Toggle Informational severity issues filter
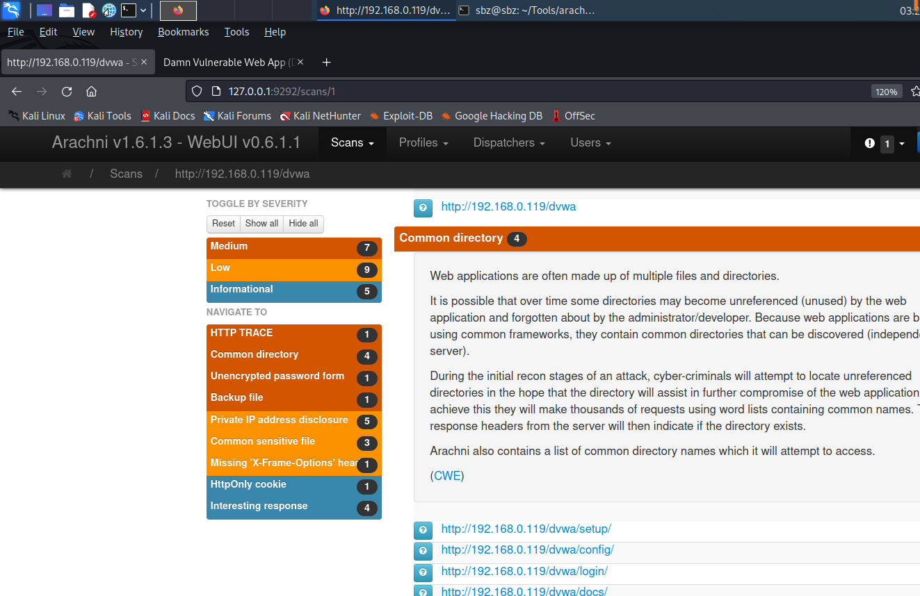 (293, 290)
